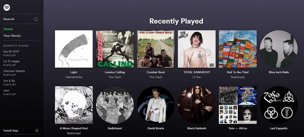Screen dimensions: 304x137
Task: Click the 'Radiohead' label under circular image
Action: point(115,128)
